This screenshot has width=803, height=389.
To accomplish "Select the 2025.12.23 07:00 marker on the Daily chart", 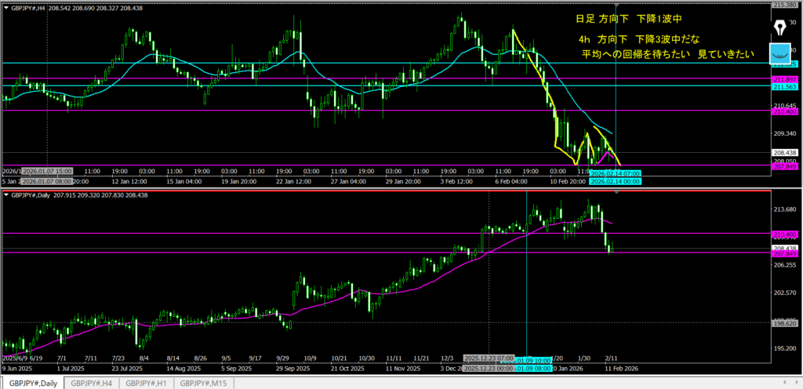I will (489, 358).
